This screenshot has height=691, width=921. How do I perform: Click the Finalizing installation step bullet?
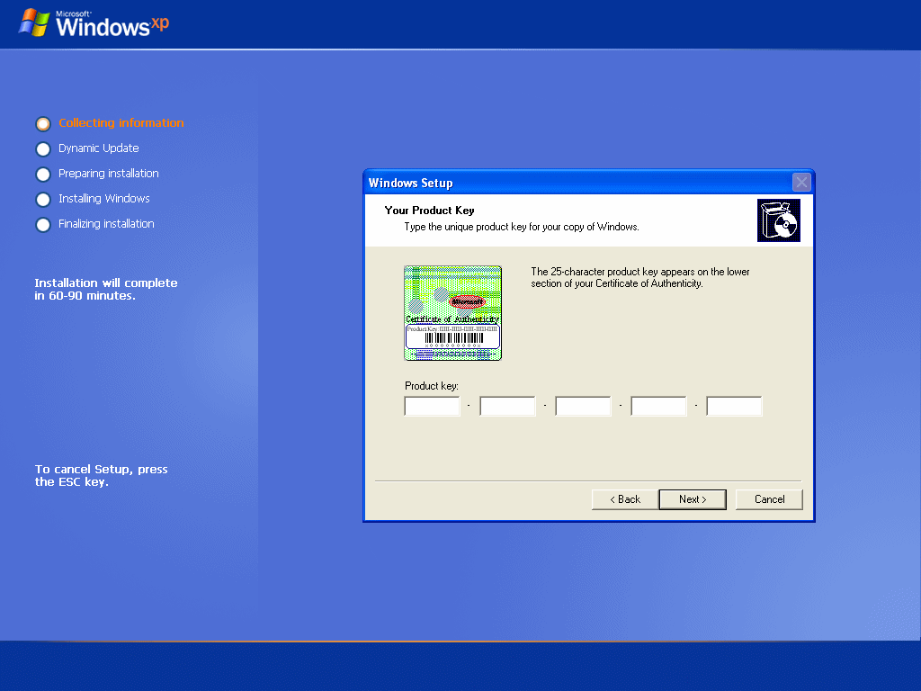43,225
